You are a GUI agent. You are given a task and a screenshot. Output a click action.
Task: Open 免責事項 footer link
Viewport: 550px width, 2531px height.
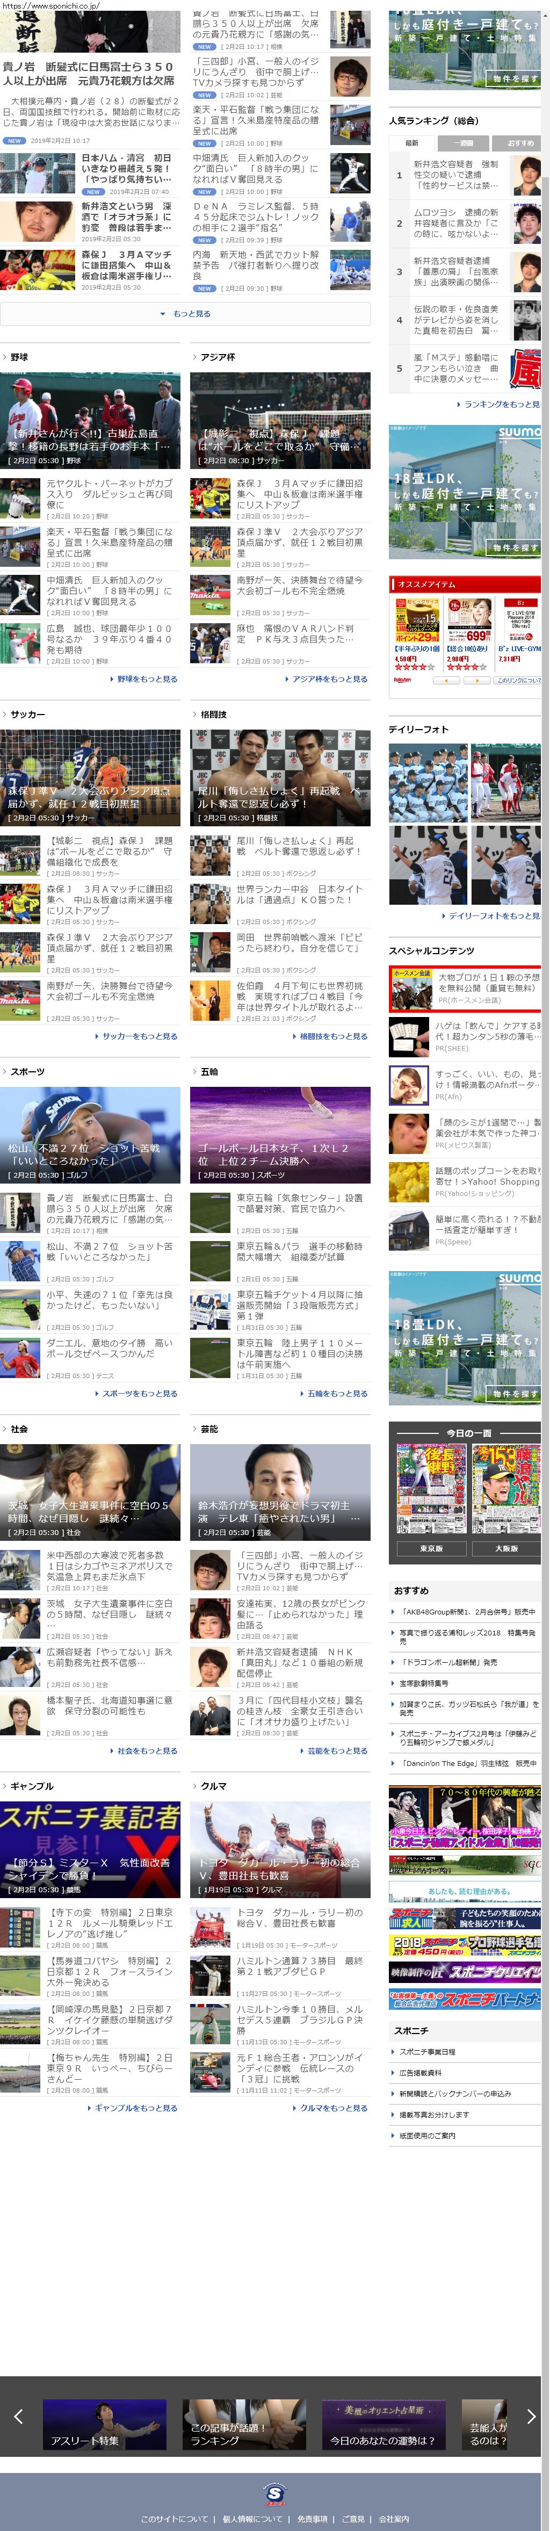click(x=312, y=2518)
